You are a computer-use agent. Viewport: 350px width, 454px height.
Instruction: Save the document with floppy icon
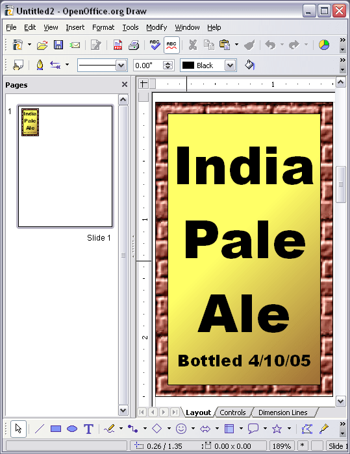[x=58, y=45]
